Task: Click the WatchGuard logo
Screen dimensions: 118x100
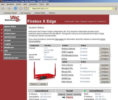Action: [13, 19]
